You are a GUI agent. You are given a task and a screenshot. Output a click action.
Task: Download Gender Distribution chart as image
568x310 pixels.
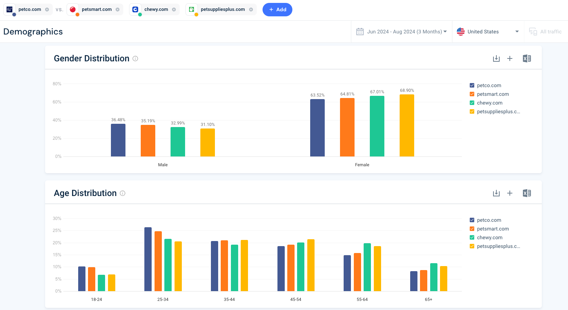coord(496,58)
